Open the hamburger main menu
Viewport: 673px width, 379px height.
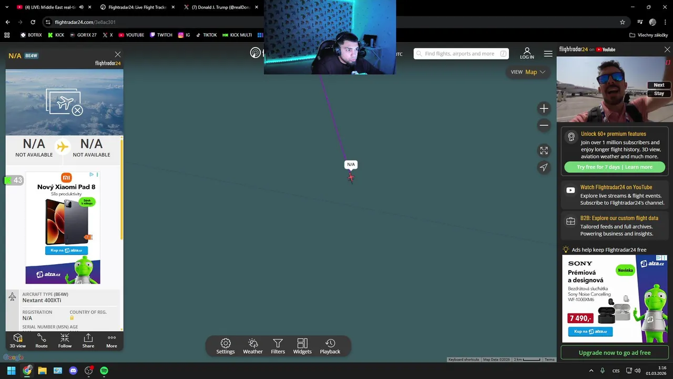click(x=548, y=54)
